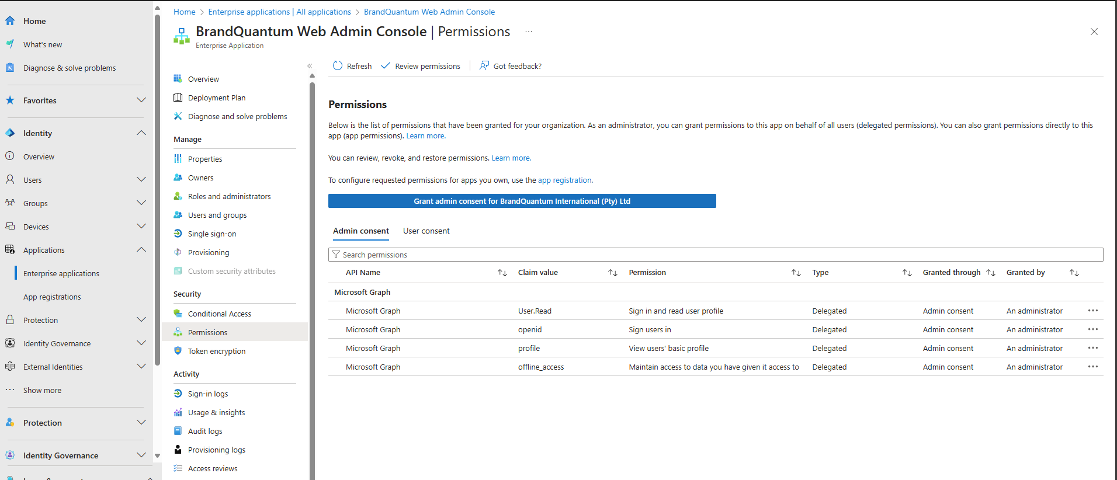Expand the Favorites section chevron
Image resolution: width=1117 pixels, height=480 pixels.
tap(141, 100)
